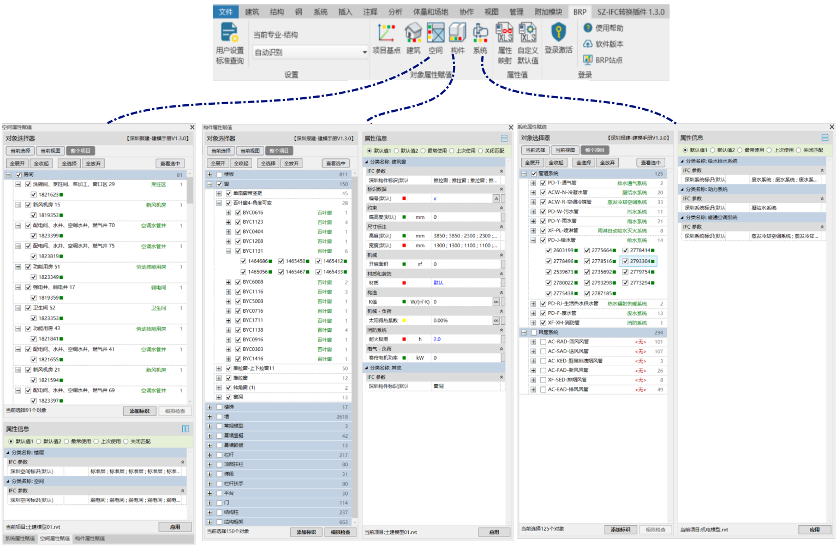Collapse the PD-J-给水管 tree node

coord(533,240)
